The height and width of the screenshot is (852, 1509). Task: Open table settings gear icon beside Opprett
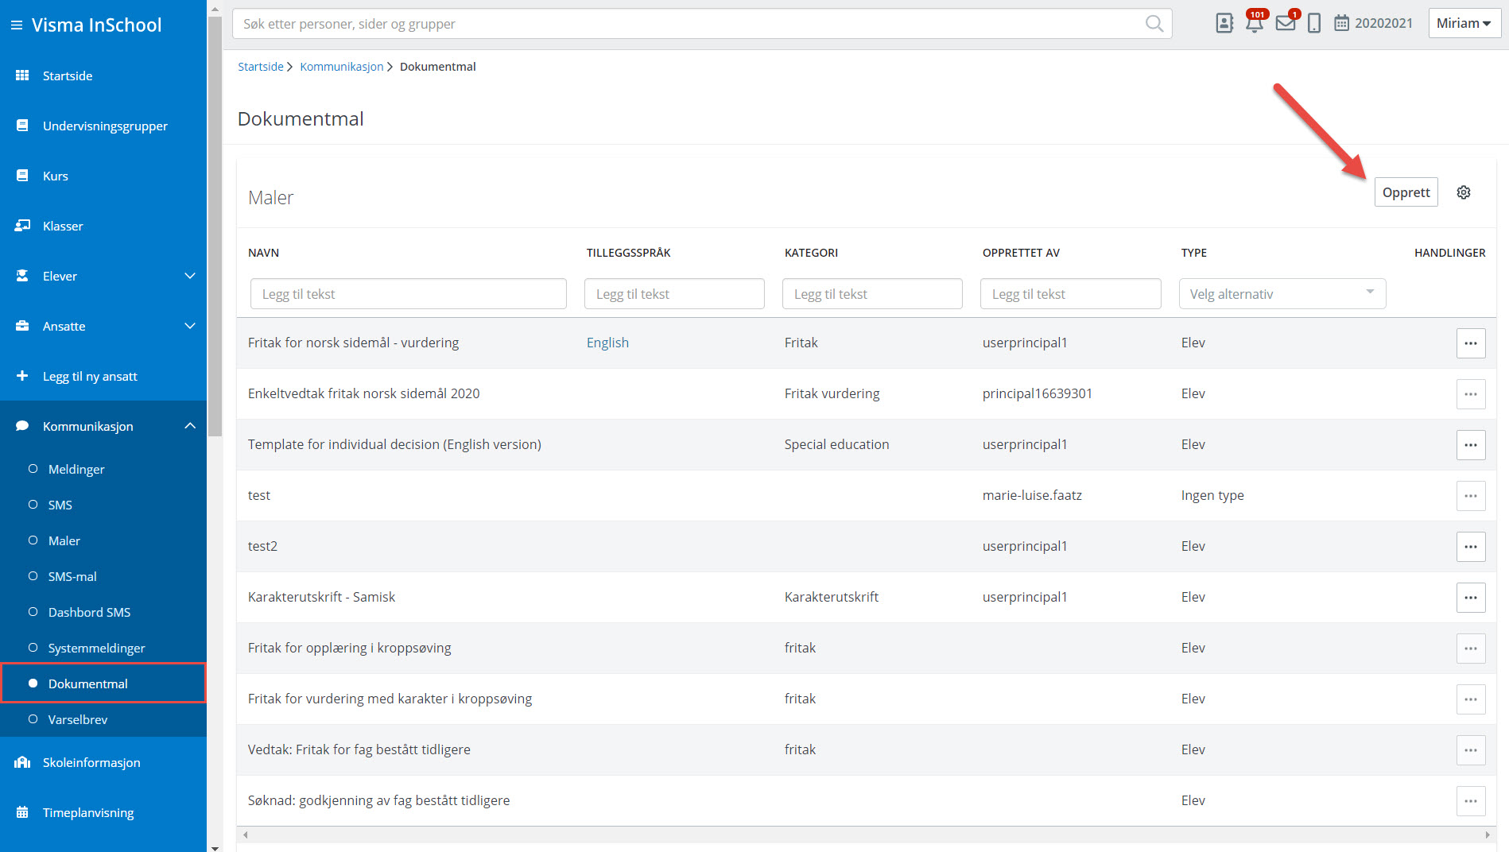[x=1464, y=192]
